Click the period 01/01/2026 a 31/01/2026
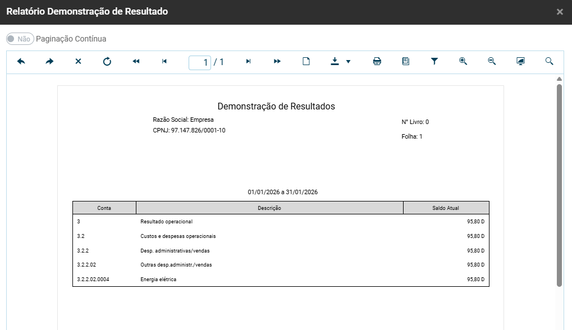This screenshot has height=330, width=572. [283, 192]
